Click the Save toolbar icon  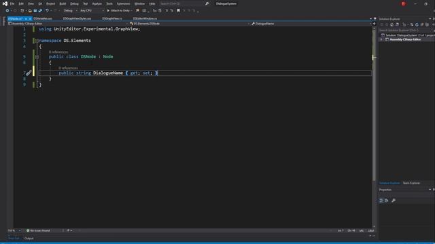[x=35, y=11]
